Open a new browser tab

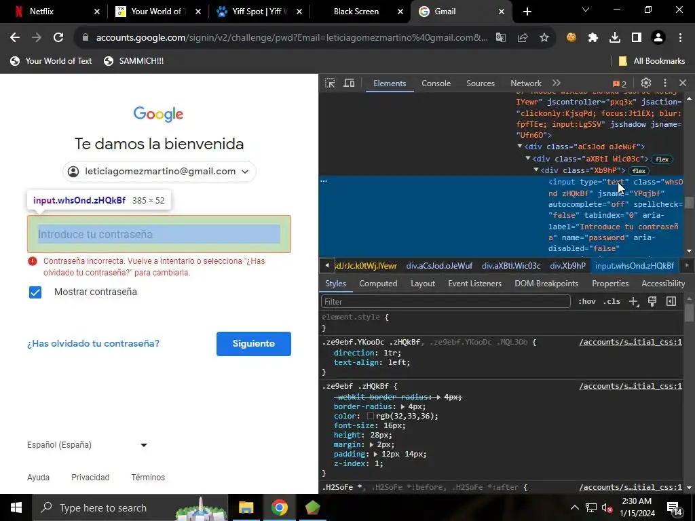point(527,12)
